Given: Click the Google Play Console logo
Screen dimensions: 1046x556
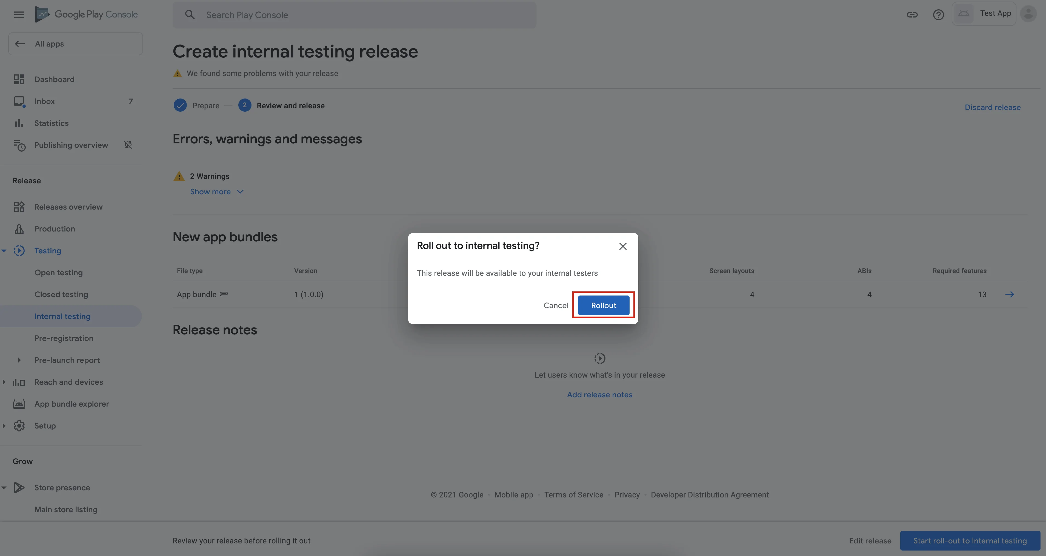Looking at the screenshot, I should pyautogui.click(x=86, y=15).
